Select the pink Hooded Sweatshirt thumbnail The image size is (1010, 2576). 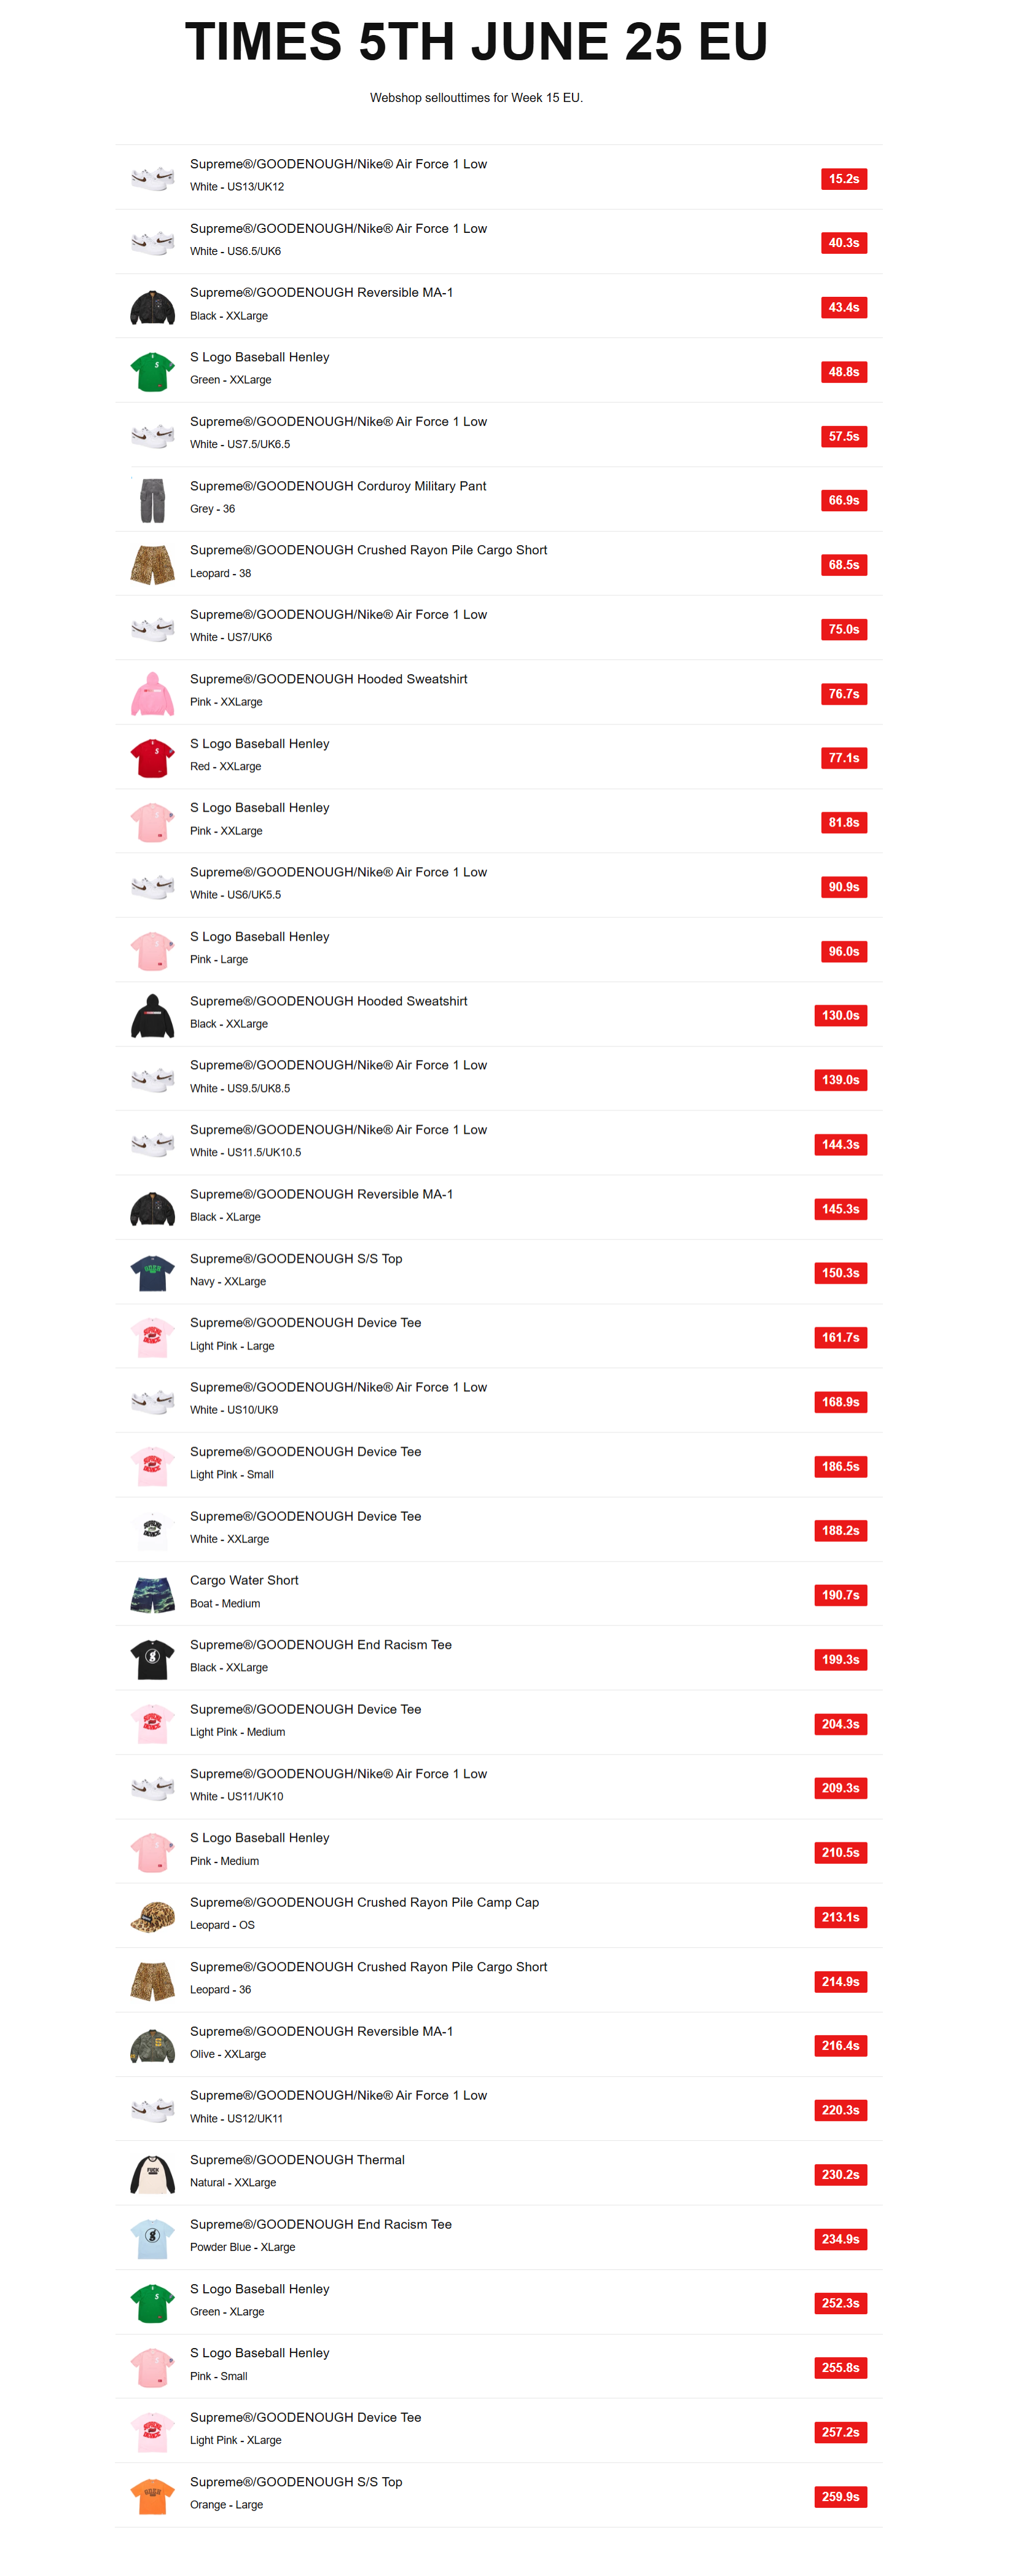coord(152,694)
